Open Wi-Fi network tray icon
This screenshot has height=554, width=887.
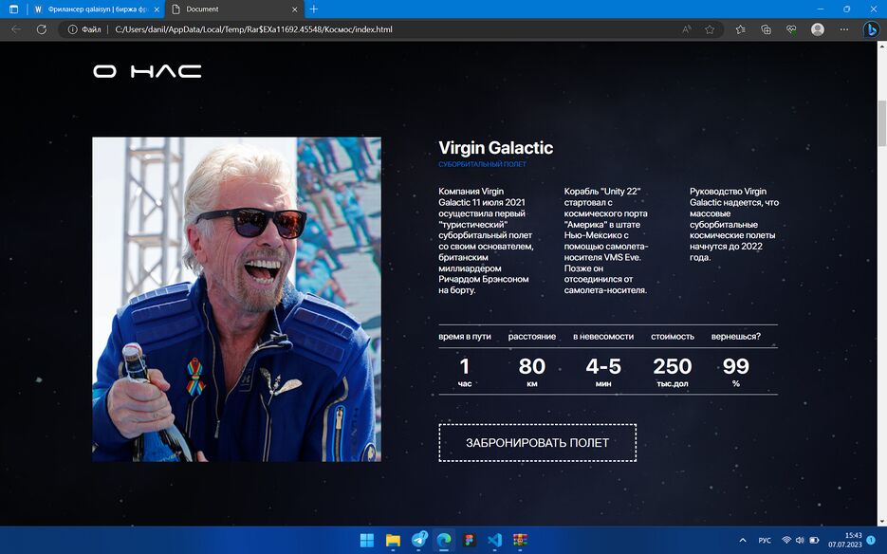click(786, 541)
